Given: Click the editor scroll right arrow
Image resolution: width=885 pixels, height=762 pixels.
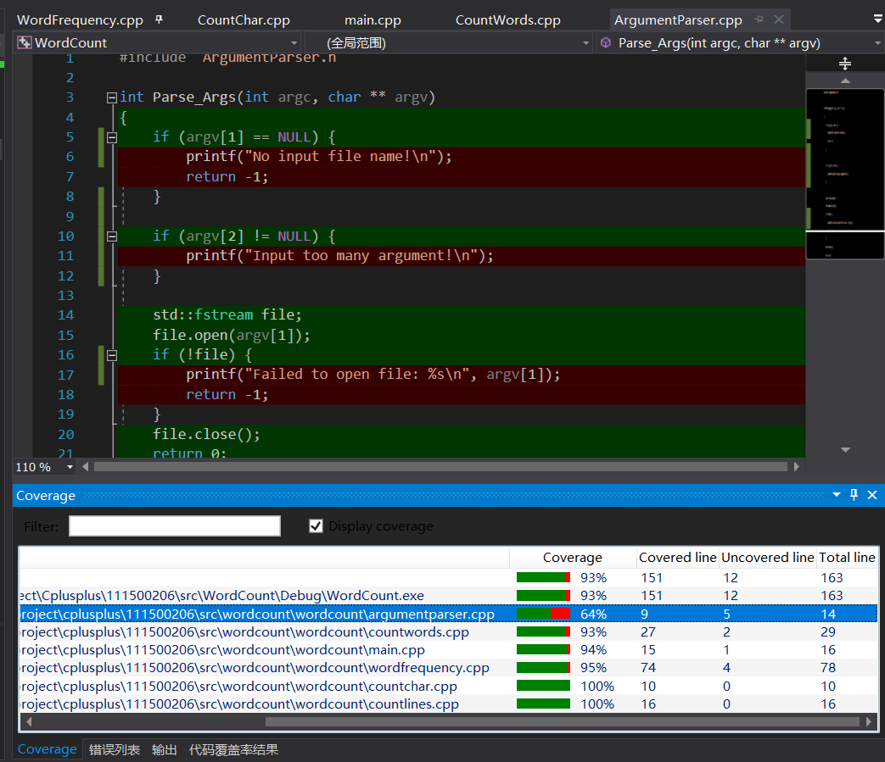Looking at the screenshot, I should click(797, 467).
